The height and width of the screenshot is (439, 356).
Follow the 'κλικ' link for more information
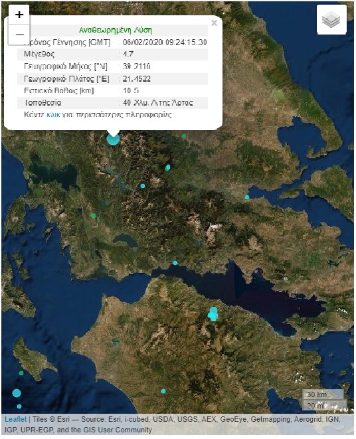coord(53,114)
